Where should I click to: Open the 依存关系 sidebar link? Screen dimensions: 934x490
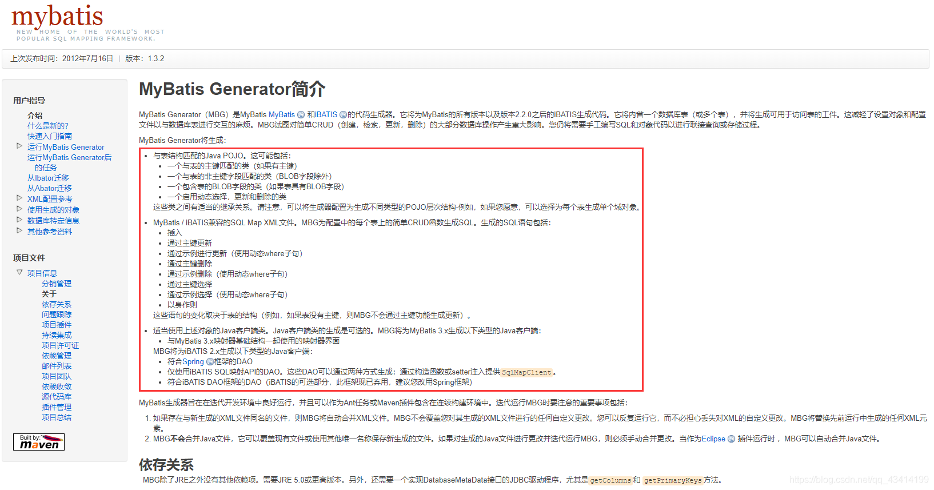pos(57,304)
